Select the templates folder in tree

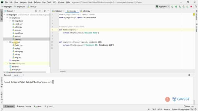click(x=15, y=60)
